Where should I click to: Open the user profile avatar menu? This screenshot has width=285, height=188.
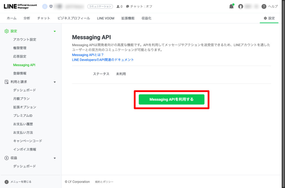(x=240, y=7)
